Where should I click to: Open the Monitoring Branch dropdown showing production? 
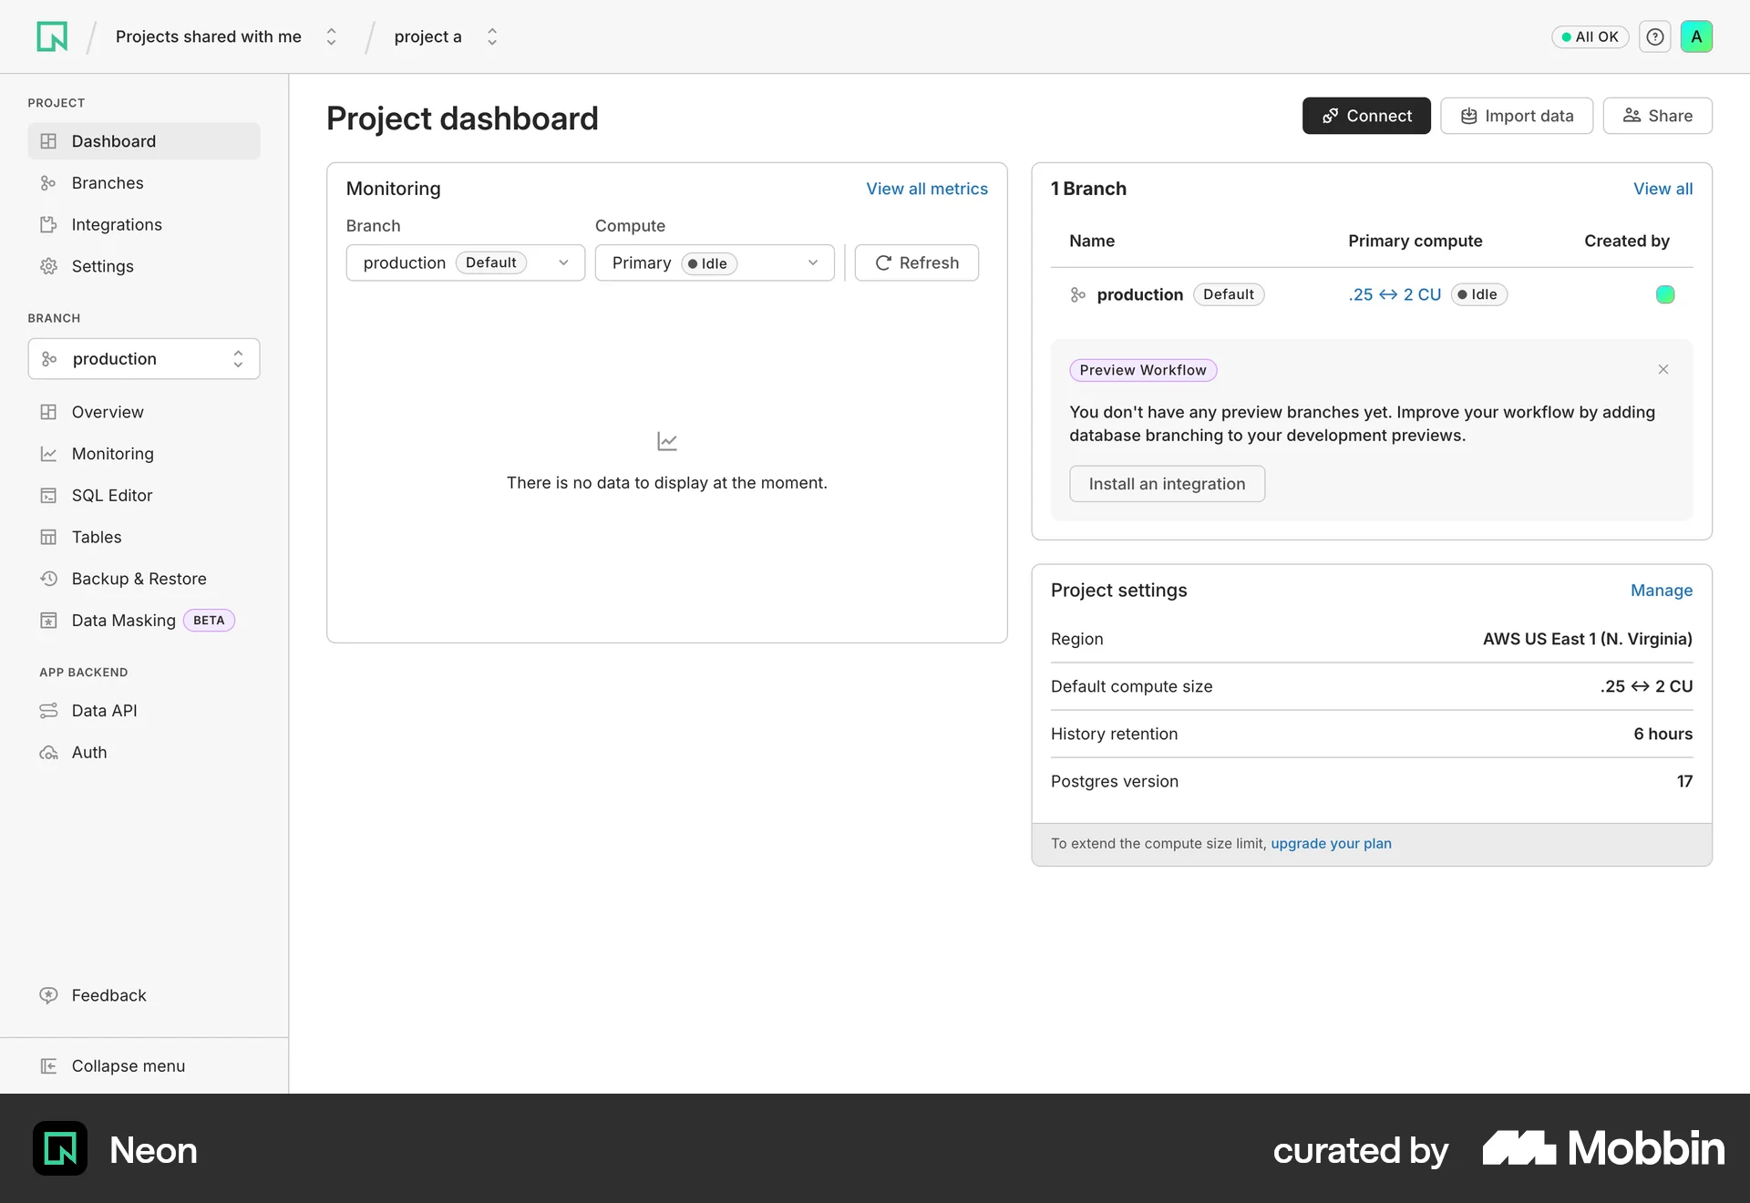[466, 262]
